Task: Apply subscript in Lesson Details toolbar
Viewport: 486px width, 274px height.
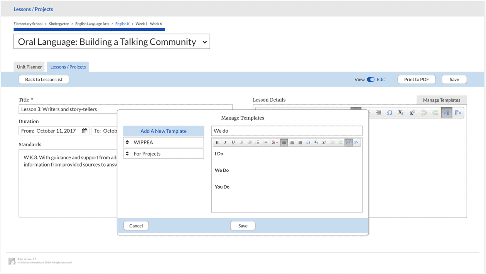Action: tap(401, 113)
